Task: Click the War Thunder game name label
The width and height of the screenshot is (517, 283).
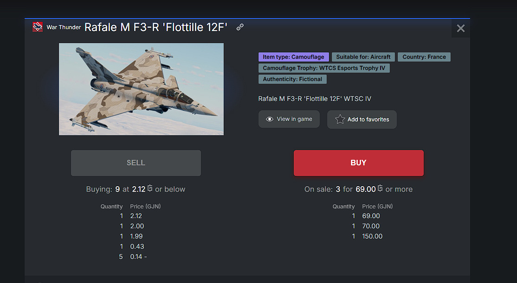Action: [x=64, y=27]
